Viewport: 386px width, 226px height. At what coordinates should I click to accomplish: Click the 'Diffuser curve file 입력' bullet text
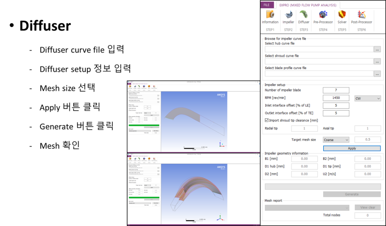point(82,50)
